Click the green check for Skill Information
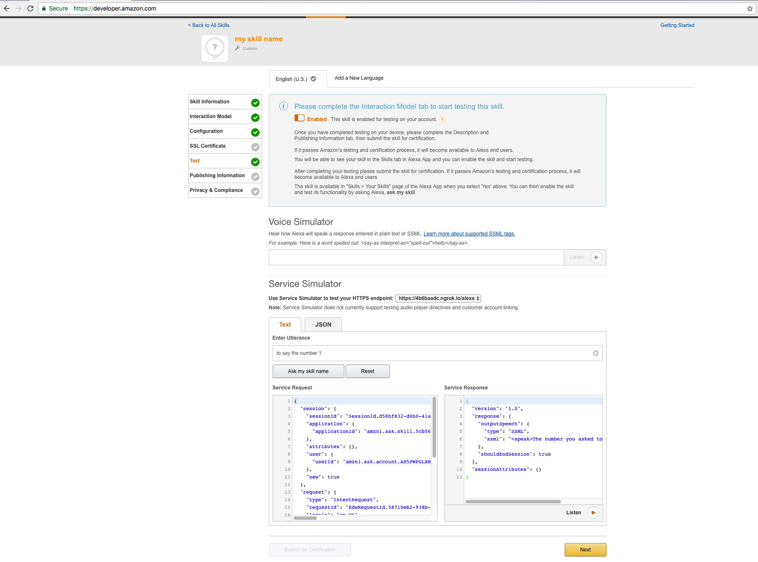 pyautogui.click(x=255, y=103)
